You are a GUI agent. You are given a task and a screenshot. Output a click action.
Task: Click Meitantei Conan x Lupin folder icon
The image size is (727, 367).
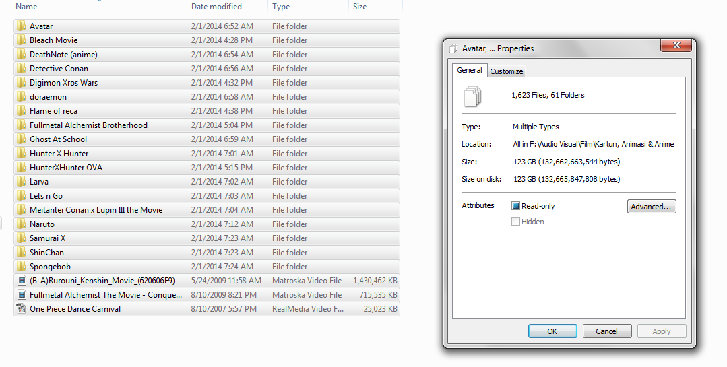click(x=21, y=210)
